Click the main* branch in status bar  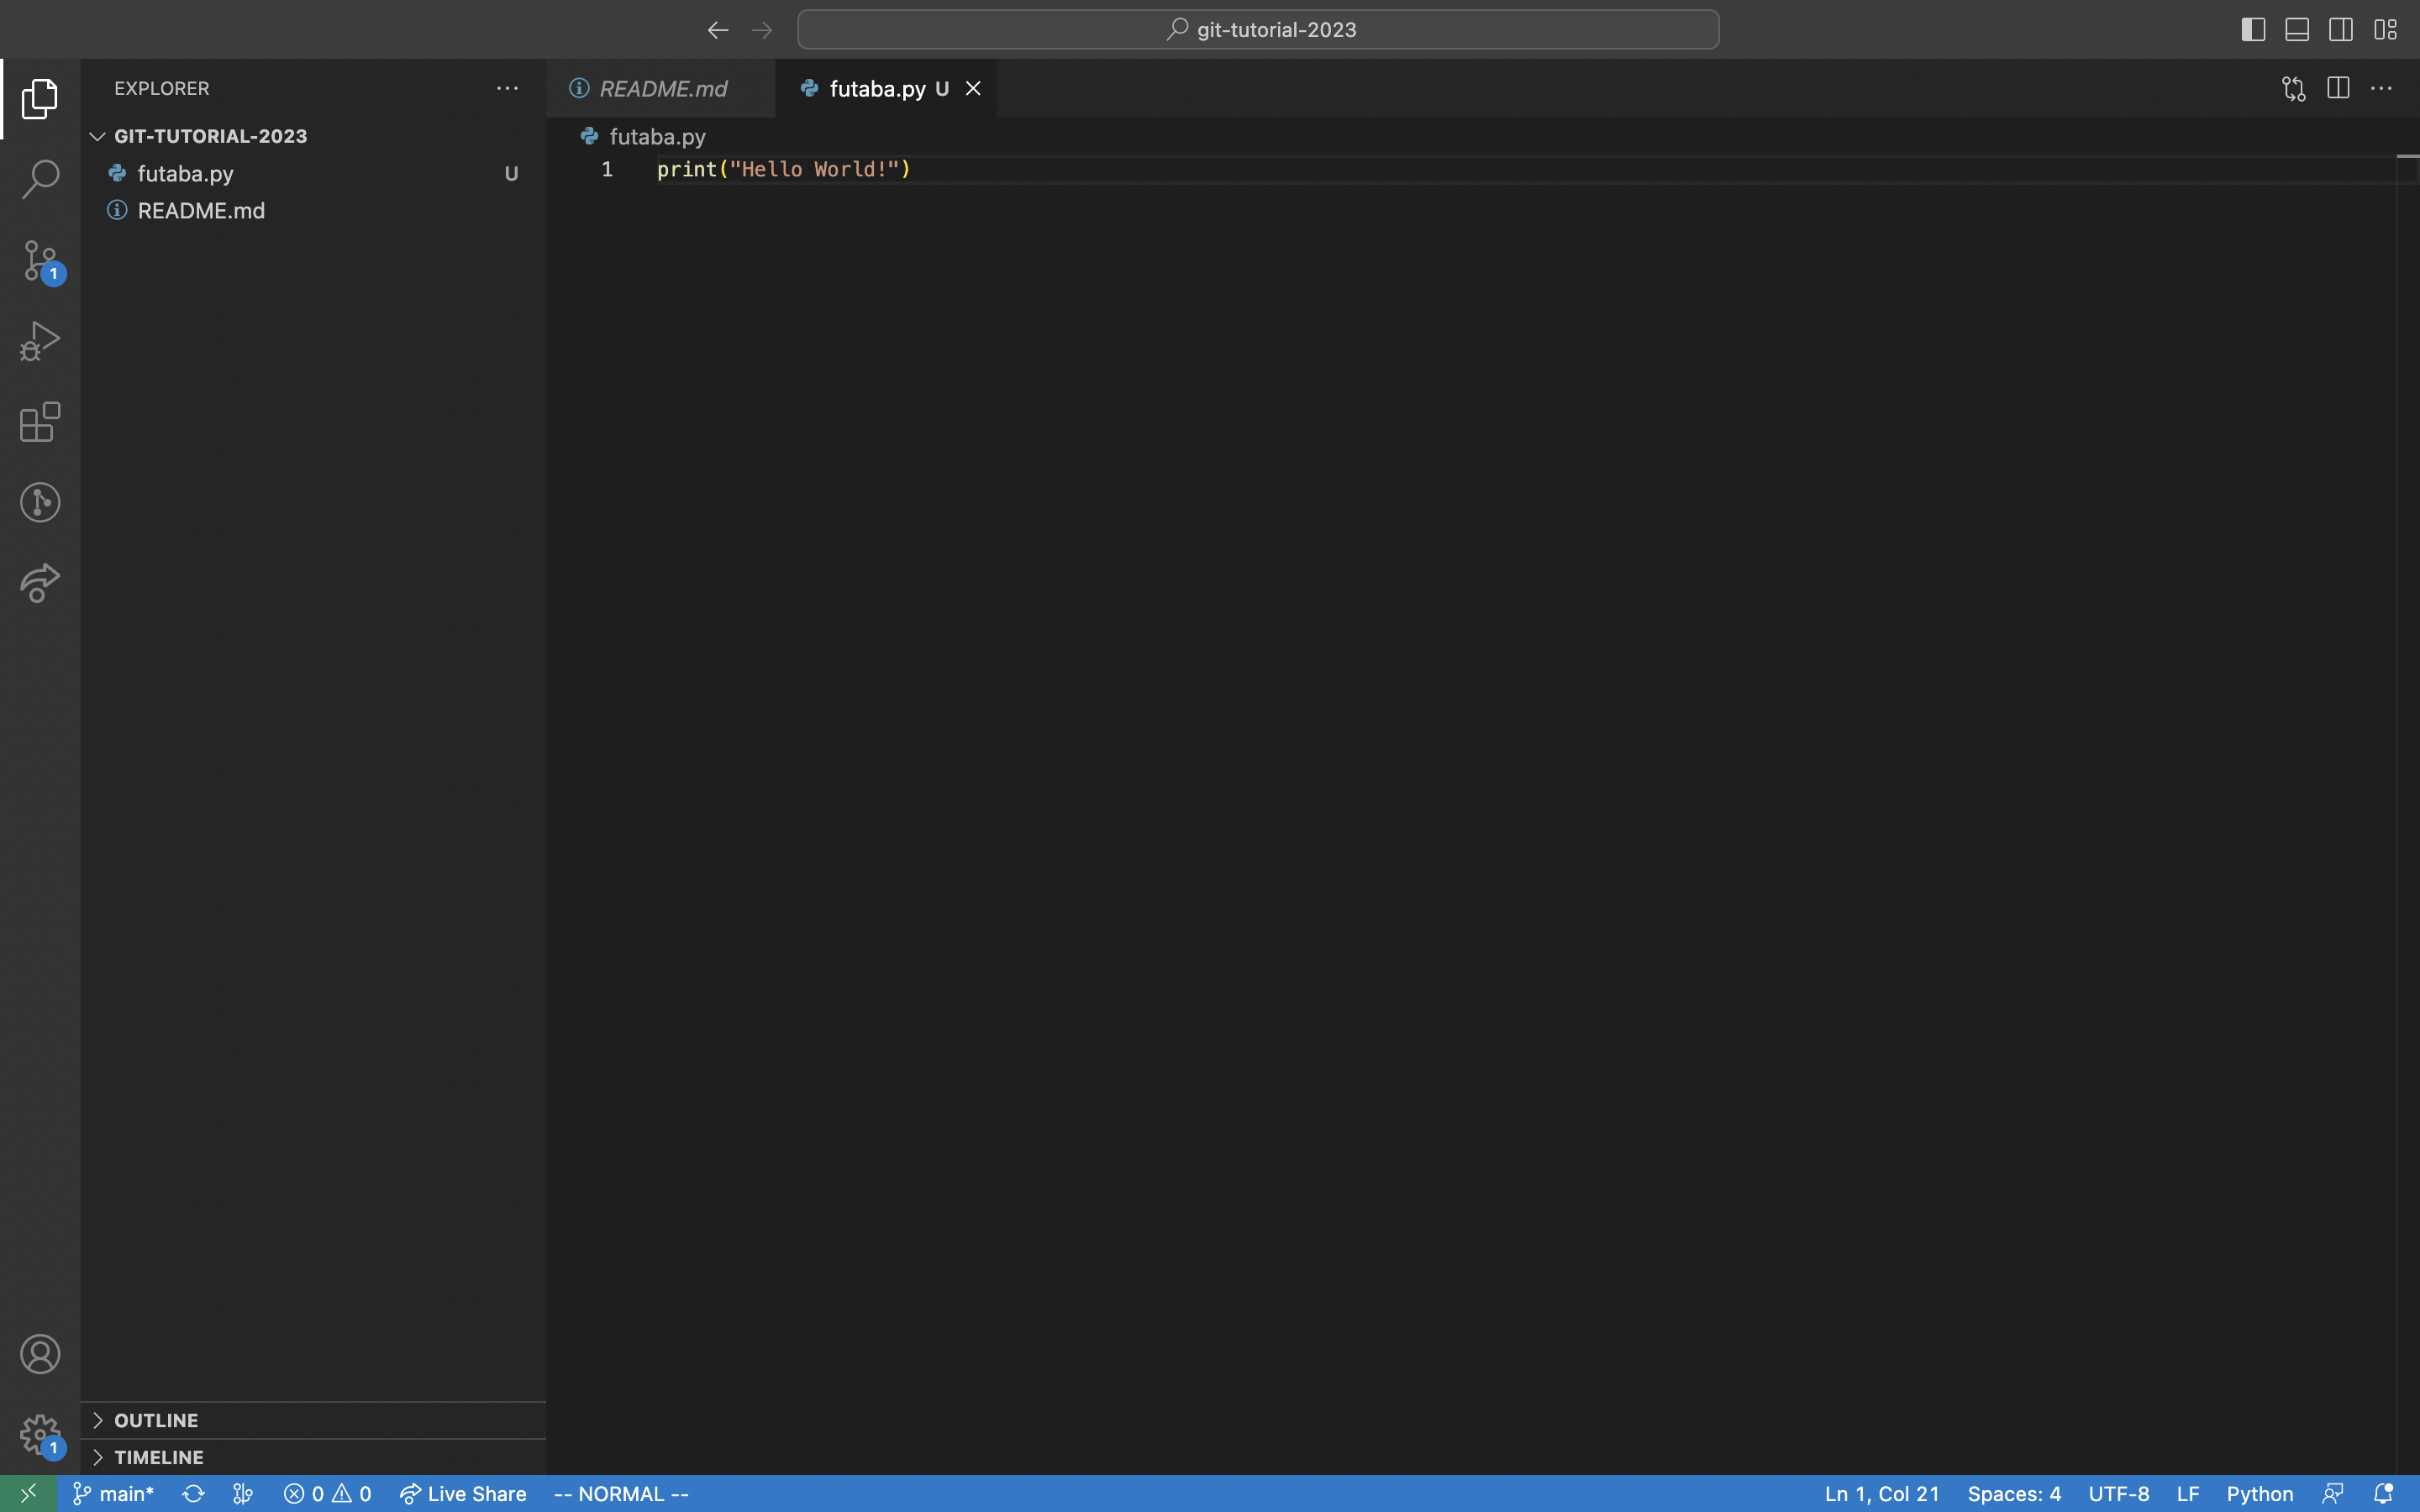click(114, 1494)
